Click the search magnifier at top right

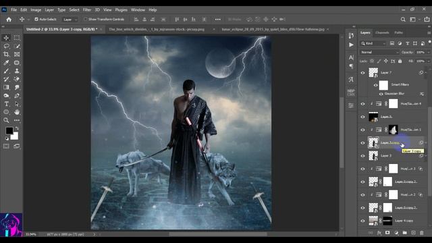403,20
